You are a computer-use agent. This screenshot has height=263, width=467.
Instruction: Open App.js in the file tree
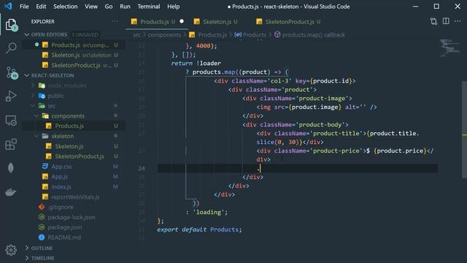pyautogui.click(x=74, y=177)
